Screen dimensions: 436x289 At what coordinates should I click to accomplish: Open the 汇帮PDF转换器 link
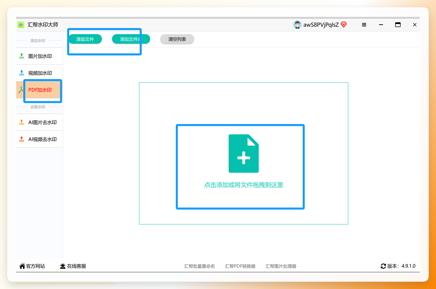pos(240,266)
